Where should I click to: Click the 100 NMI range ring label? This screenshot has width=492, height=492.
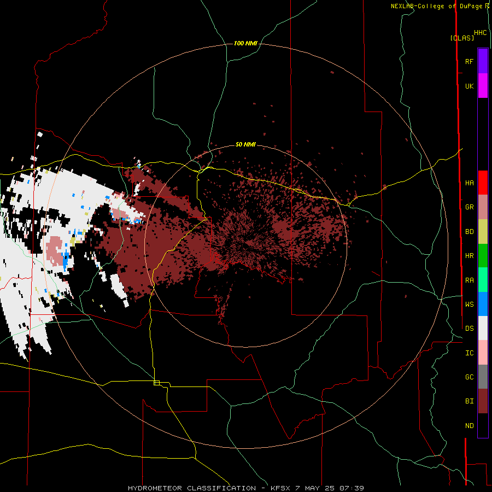pyautogui.click(x=245, y=43)
